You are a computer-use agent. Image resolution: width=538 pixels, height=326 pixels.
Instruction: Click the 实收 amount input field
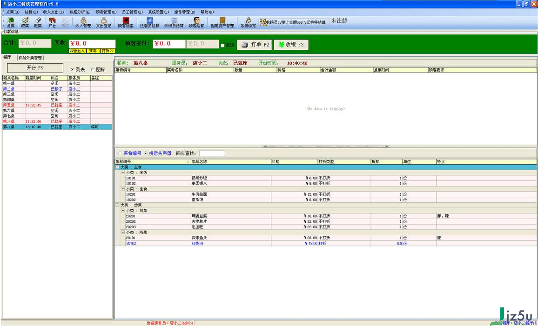pos(92,44)
